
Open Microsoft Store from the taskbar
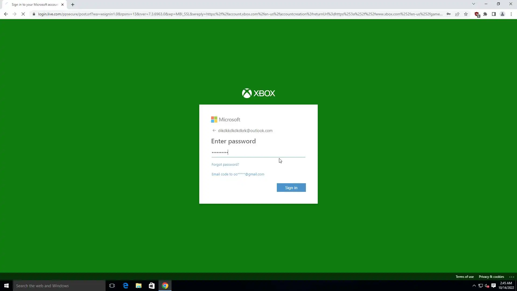tap(152, 286)
